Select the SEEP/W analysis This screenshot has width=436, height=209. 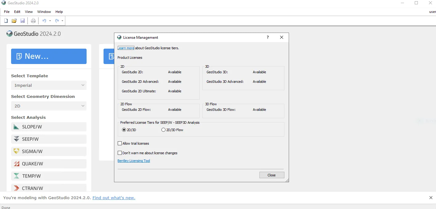click(49, 139)
